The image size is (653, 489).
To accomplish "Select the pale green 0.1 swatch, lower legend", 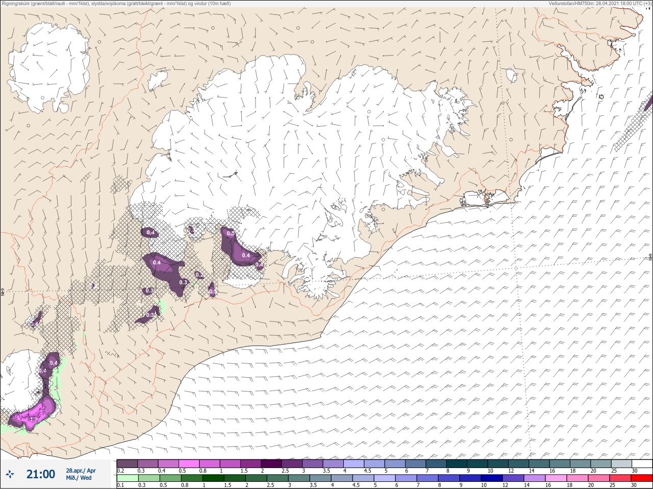I will point(127,479).
